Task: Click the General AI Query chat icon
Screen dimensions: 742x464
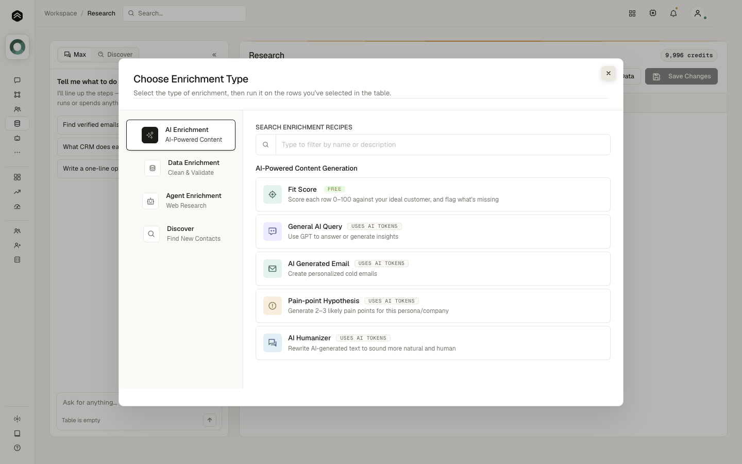Action: pyautogui.click(x=273, y=231)
